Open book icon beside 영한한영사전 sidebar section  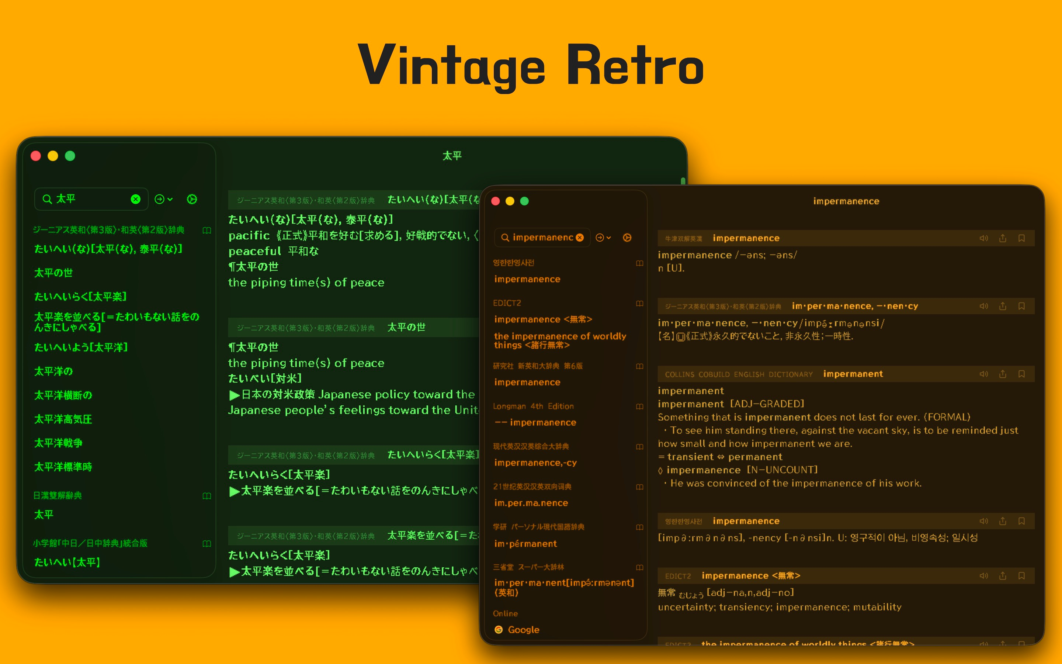639,263
